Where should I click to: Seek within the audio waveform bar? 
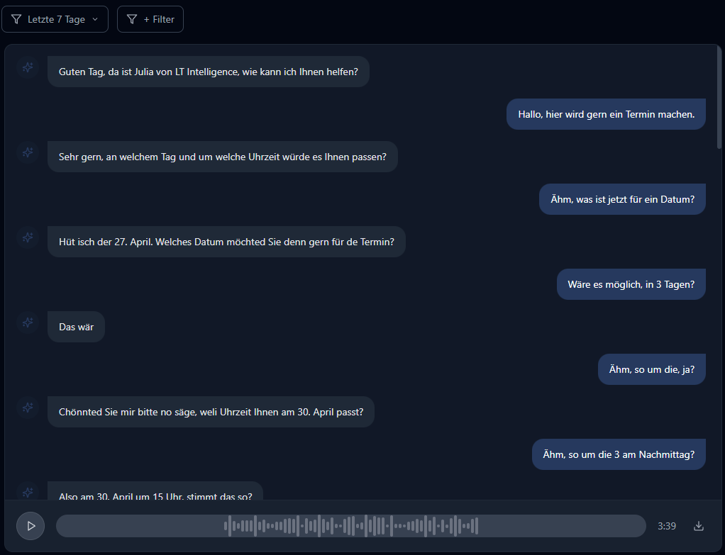[351, 526]
